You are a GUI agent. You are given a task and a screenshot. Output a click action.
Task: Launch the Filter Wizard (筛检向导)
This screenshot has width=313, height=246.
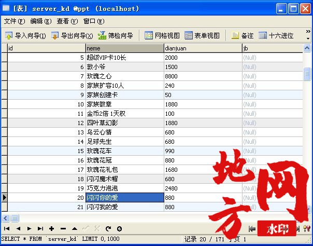116,36
